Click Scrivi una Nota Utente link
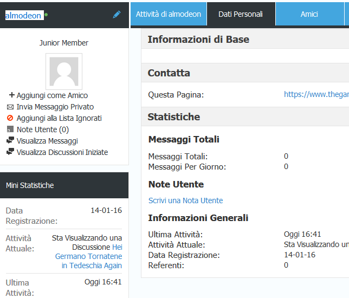The width and height of the screenshot is (349, 298). pyautogui.click(x=186, y=200)
